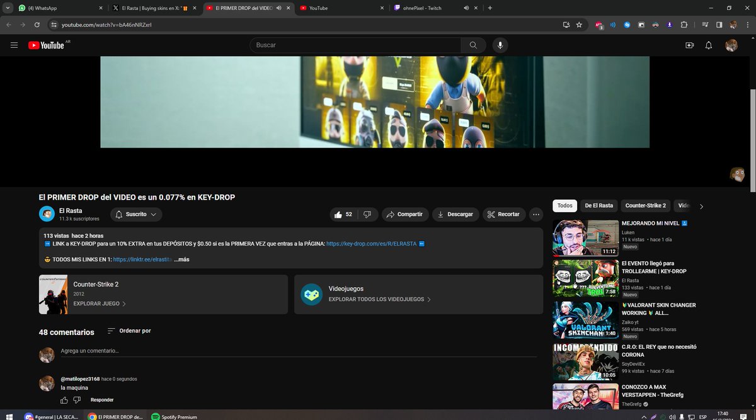756x420 pixels.
Task: Start voice search with the microphone icon
Action: [500, 45]
